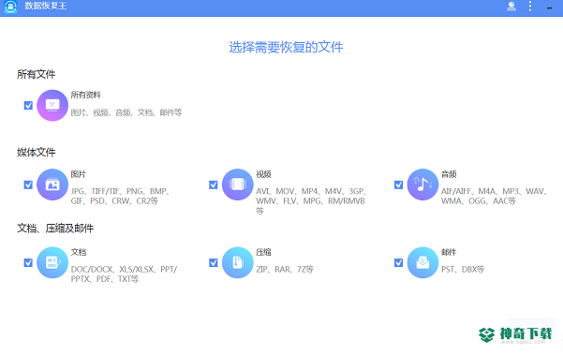
Task: Disable the 压缩 checkbox
Action: (x=214, y=263)
